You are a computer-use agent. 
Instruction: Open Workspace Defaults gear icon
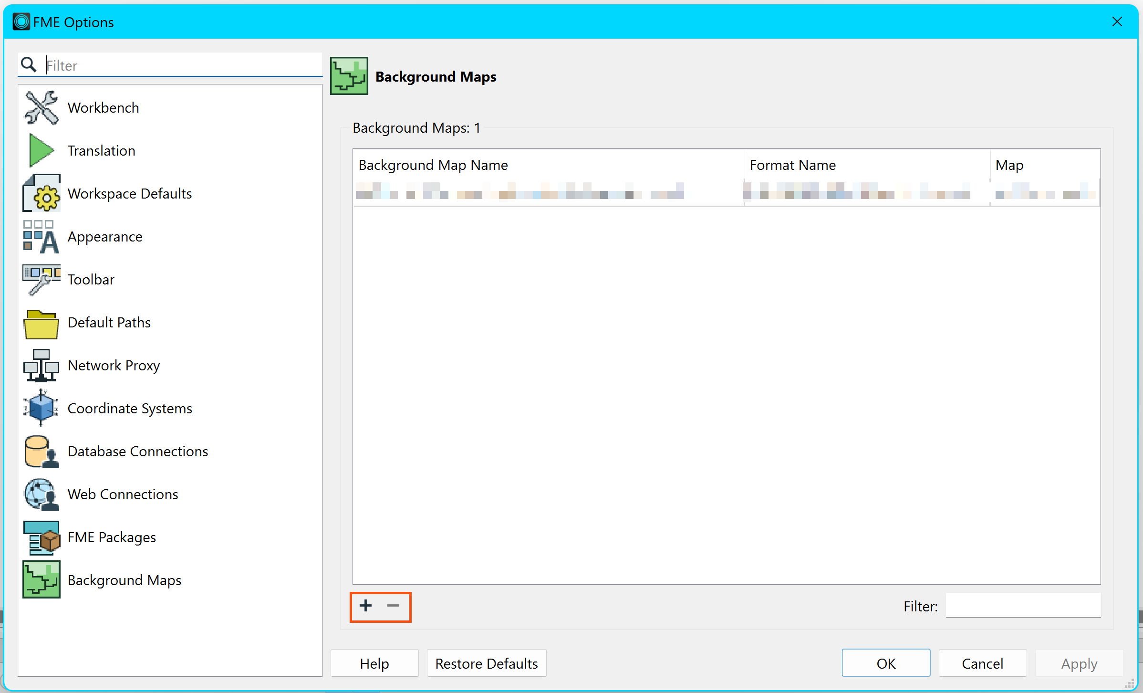point(42,194)
